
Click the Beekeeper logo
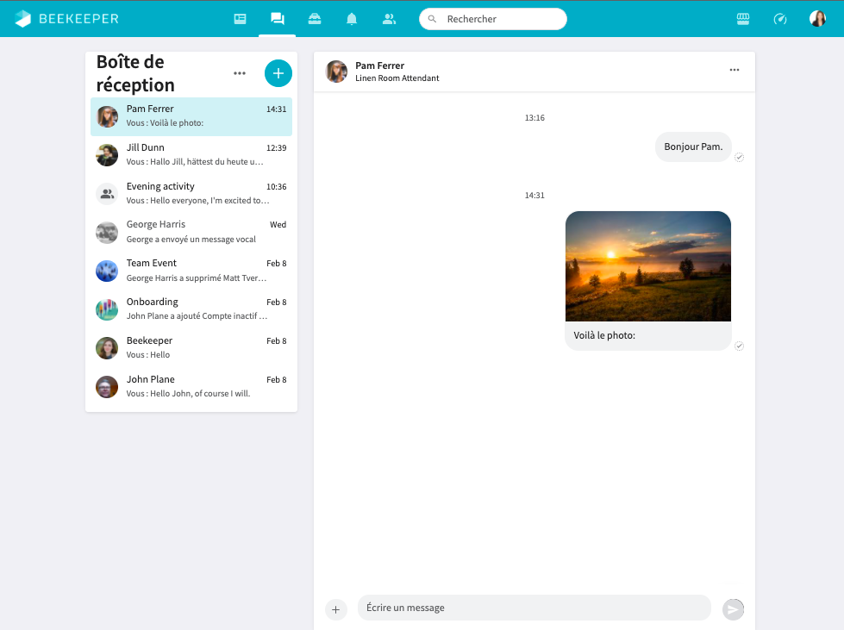[x=67, y=19]
